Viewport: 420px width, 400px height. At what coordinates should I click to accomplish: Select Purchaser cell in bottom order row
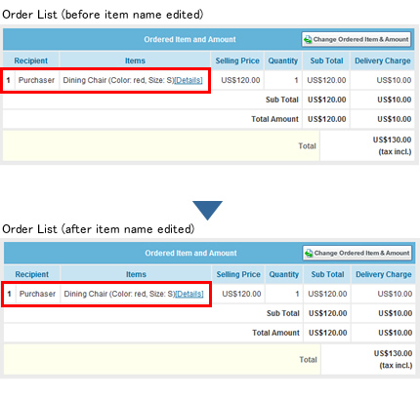pyautogui.click(x=37, y=294)
